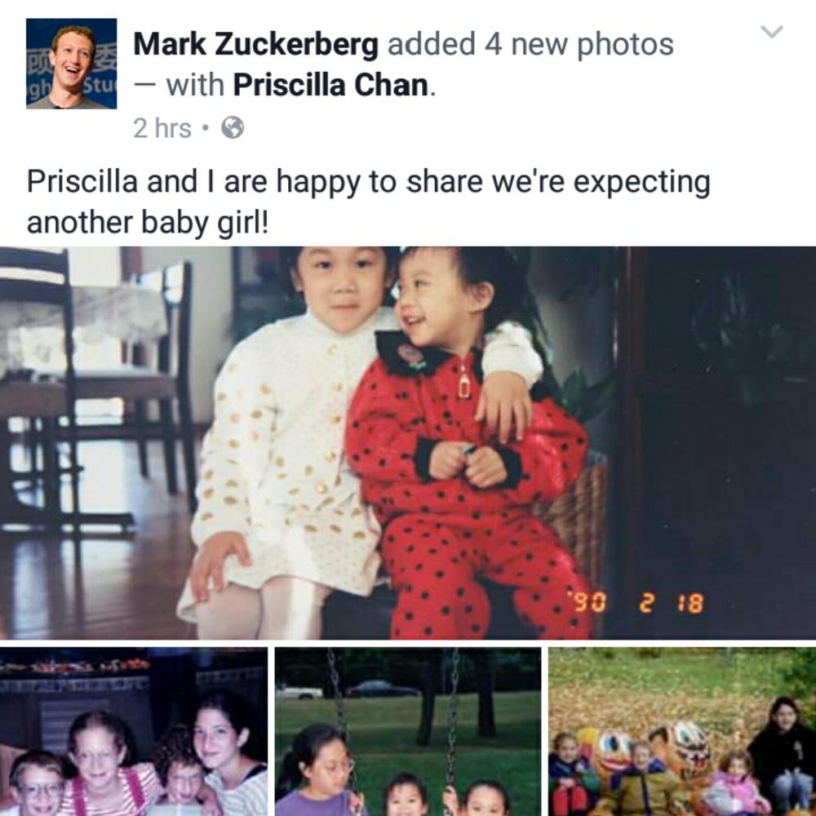The width and height of the screenshot is (816, 816).
Task: Click the '2 hrs' post timestamp
Action: pos(162,128)
